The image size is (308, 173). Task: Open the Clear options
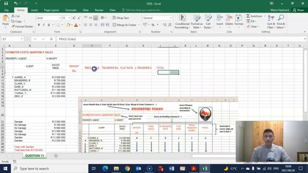tap(253, 26)
